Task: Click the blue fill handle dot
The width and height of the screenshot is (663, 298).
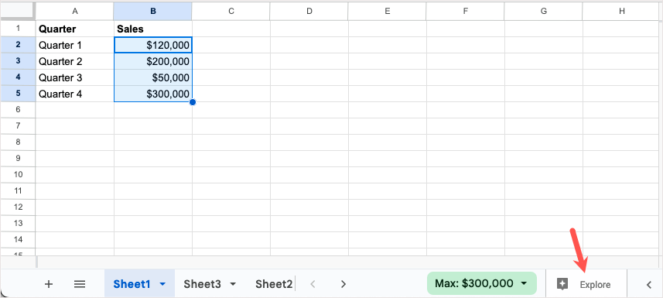Action: tap(193, 102)
